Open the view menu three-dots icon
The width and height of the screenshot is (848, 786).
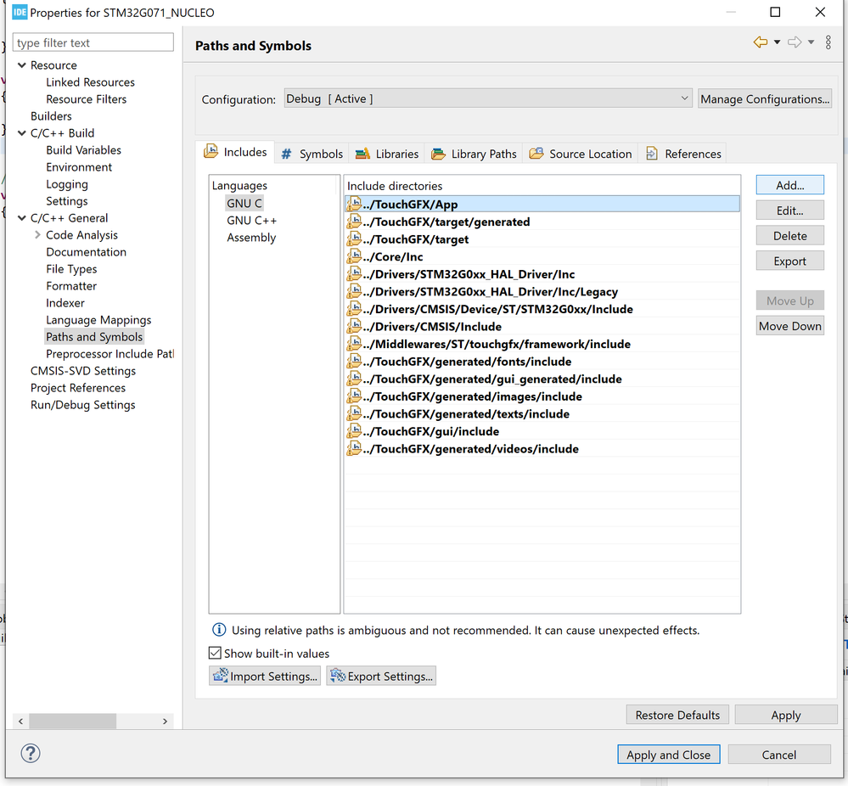tap(828, 42)
